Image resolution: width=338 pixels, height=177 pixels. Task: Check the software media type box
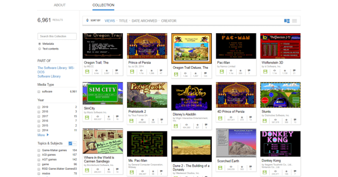click(39, 91)
